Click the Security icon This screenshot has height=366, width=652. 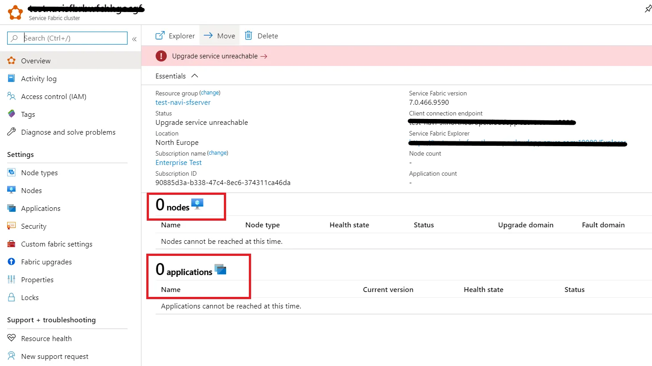(12, 226)
